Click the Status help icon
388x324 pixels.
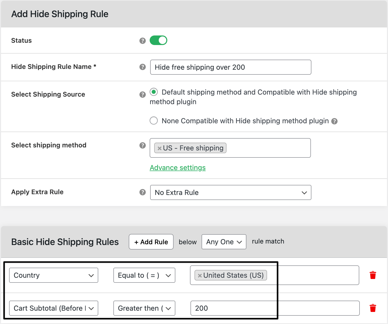tap(143, 40)
